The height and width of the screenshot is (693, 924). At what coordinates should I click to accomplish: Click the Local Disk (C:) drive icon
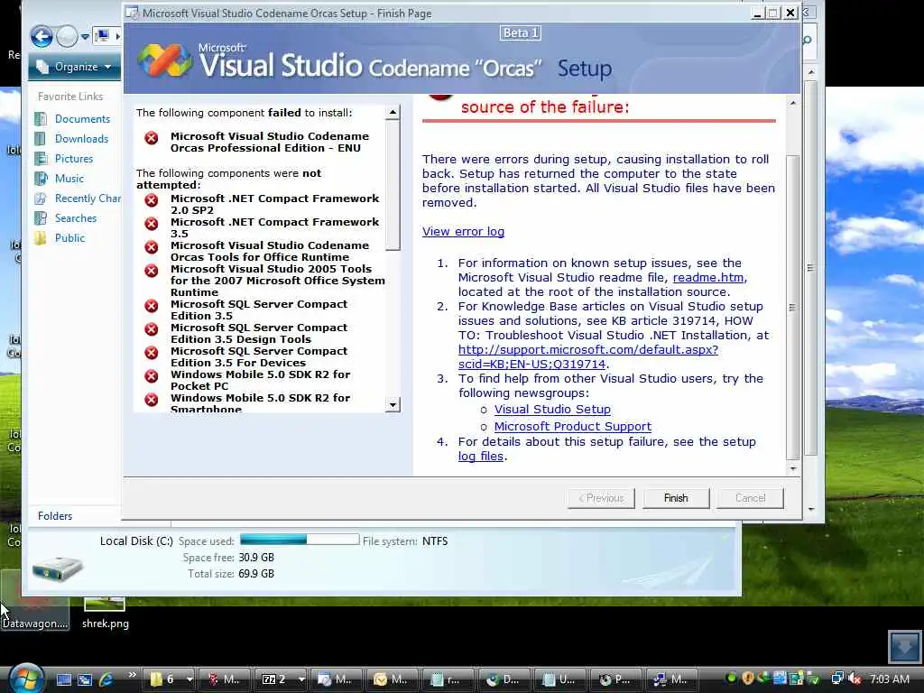57,568
